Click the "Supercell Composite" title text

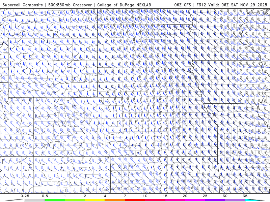click(x=23, y=5)
